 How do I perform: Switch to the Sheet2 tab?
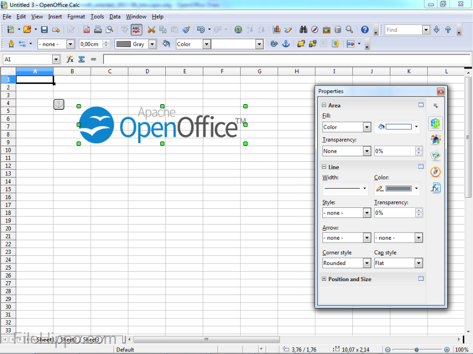pyautogui.click(x=68, y=339)
